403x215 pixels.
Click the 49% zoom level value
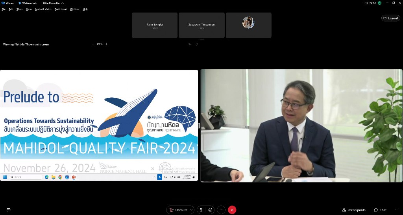(100, 44)
